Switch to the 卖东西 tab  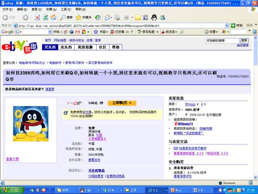coord(66,47)
